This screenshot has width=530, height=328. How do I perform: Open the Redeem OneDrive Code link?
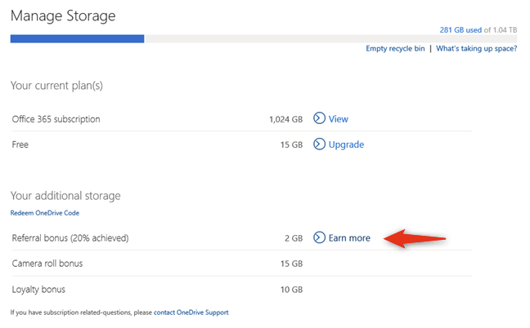pos(45,213)
